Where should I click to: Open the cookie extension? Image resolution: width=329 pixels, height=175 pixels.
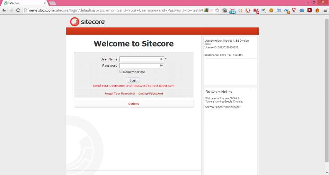pyautogui.click(x=271, y=10)
